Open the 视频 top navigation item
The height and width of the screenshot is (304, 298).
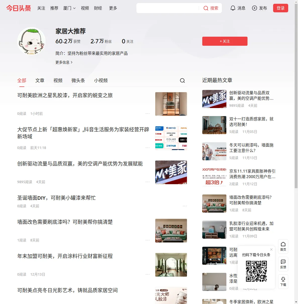(85, 8)
